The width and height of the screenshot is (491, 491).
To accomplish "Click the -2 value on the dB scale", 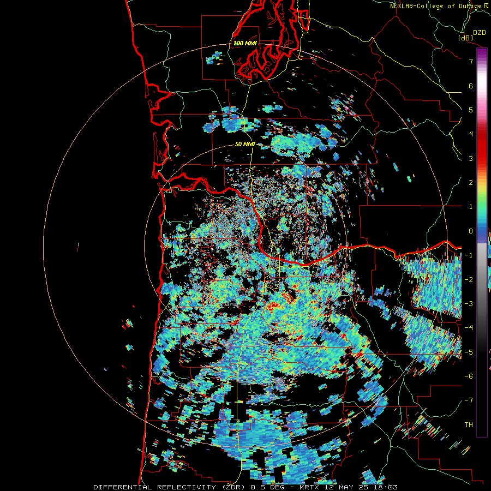I will (469, 279).
